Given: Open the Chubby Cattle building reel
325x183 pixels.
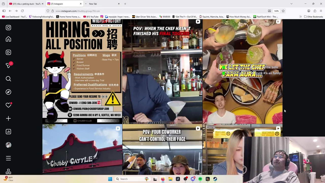Looking at the screenshot, I should (82, 149).
